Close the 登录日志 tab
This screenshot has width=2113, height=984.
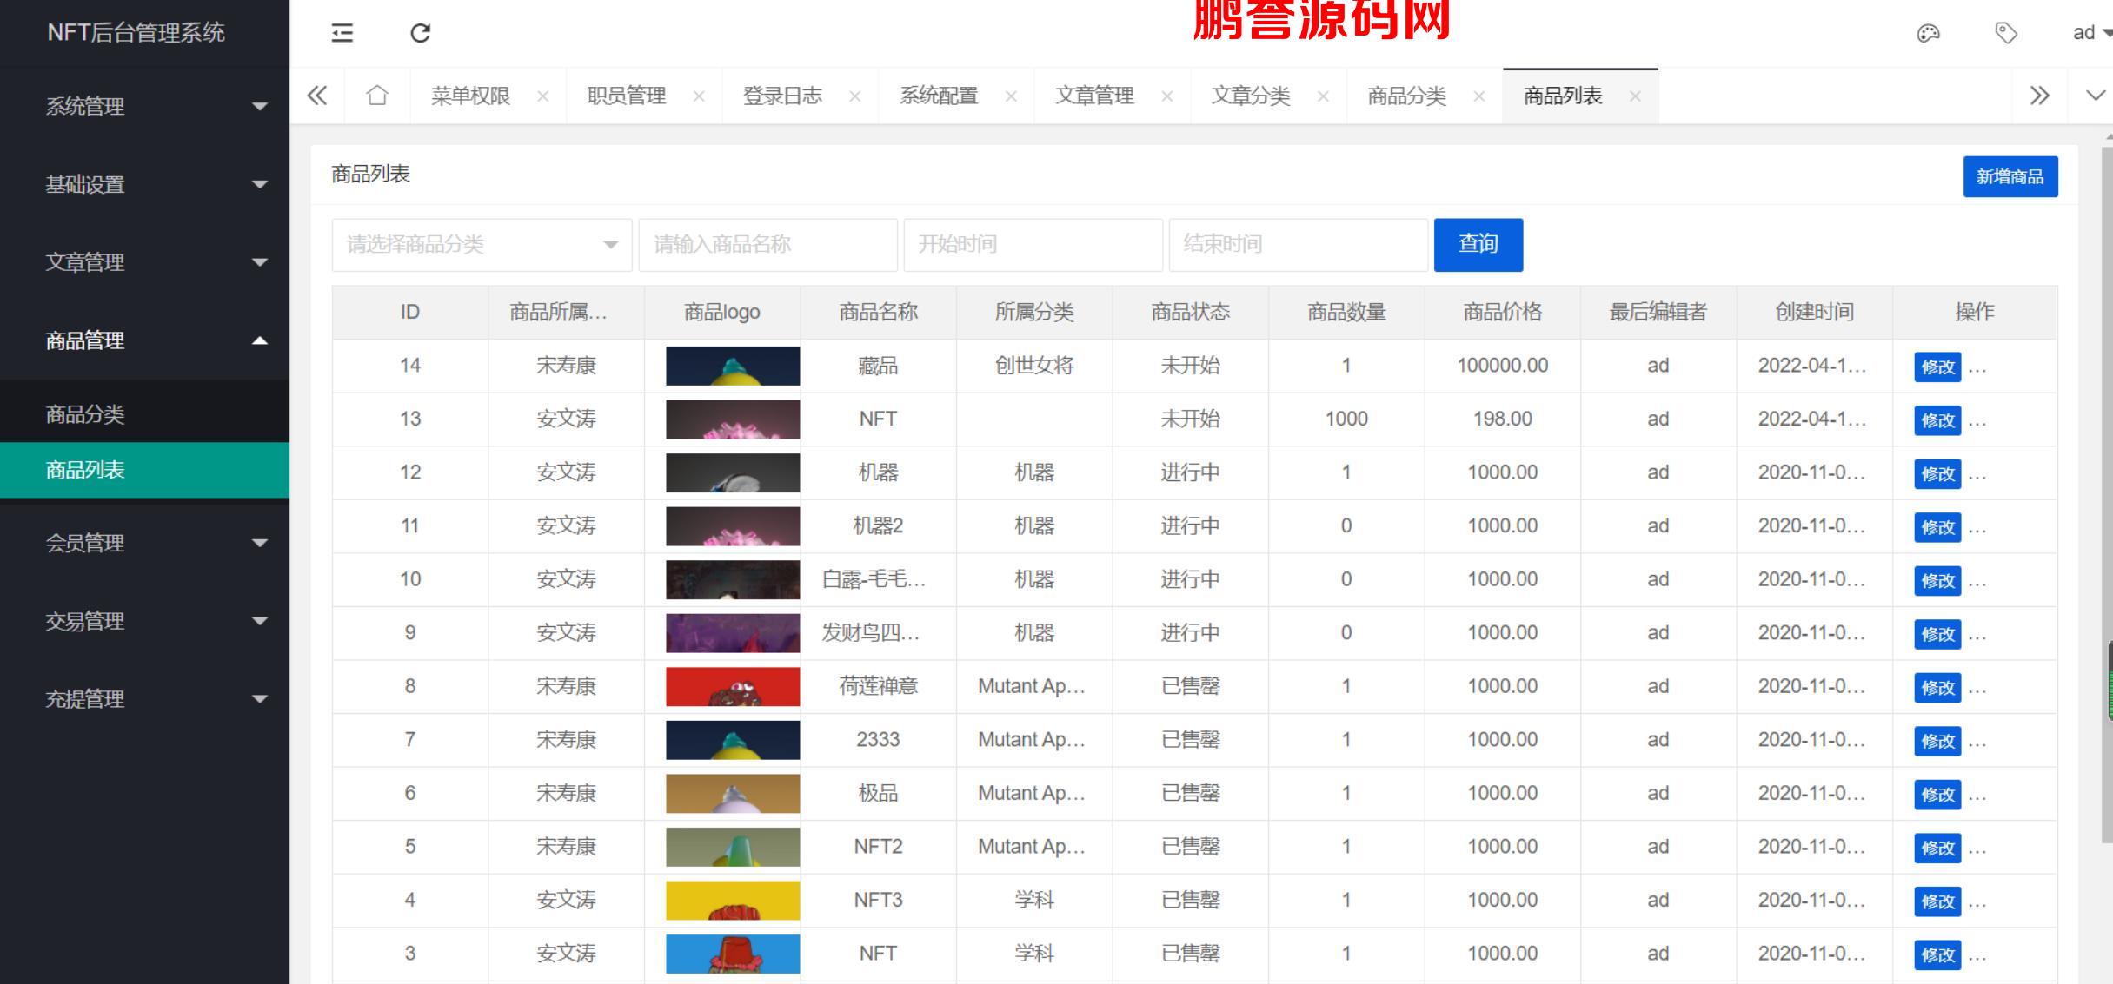(x=855, y=96)
